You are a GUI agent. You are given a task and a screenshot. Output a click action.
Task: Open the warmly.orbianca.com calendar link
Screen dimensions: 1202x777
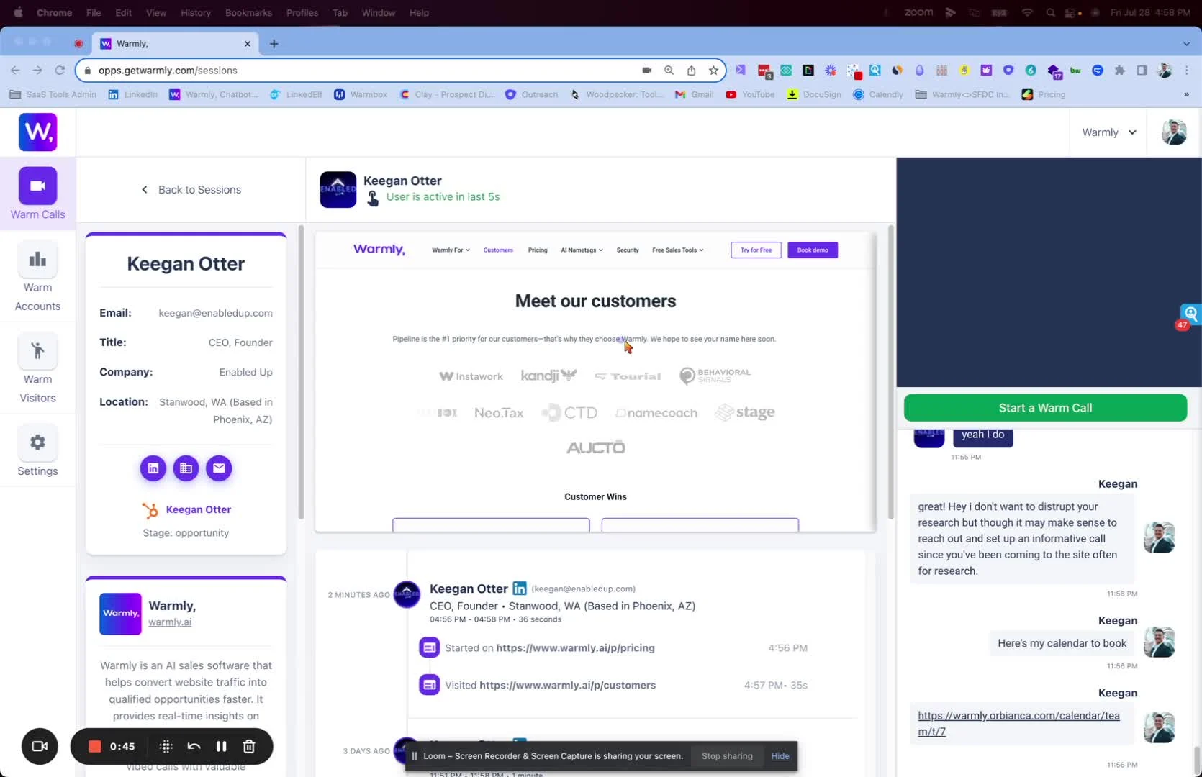(1018, 724)
